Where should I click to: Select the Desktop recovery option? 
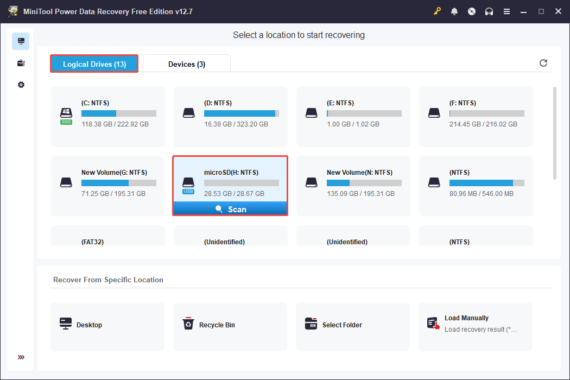pyautogui.click(x=107, y=326)
